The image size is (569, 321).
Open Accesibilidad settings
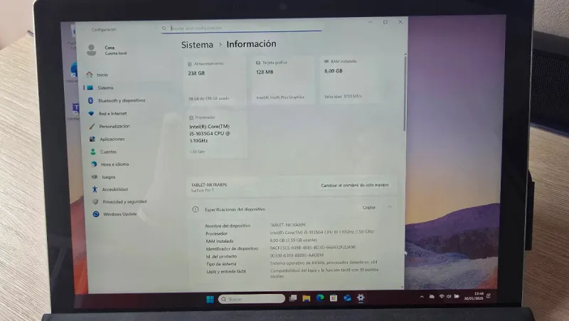coord(115,189)
